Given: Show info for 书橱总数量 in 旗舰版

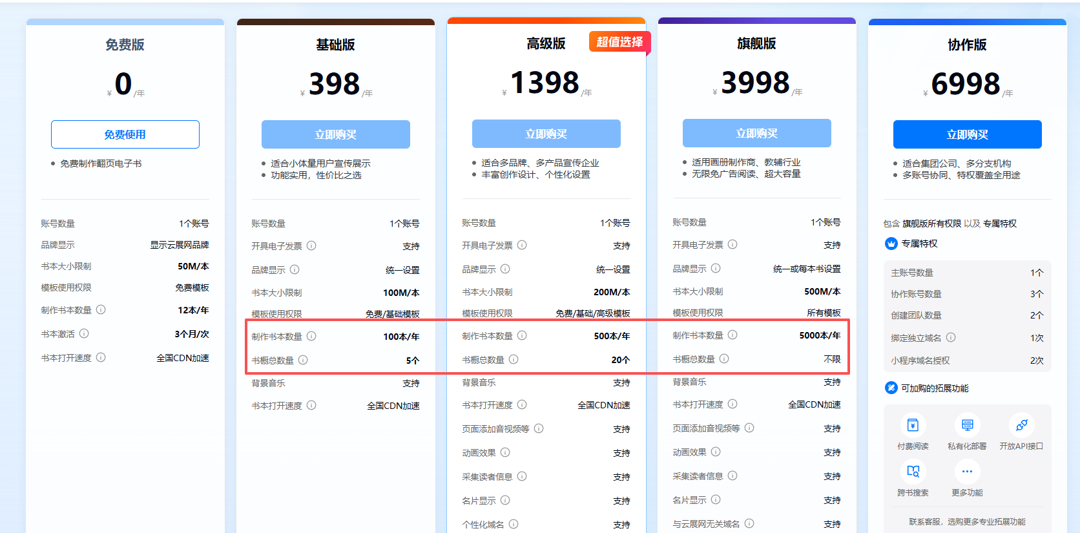Looking at the screenshot, I should (x=724, y=359).
